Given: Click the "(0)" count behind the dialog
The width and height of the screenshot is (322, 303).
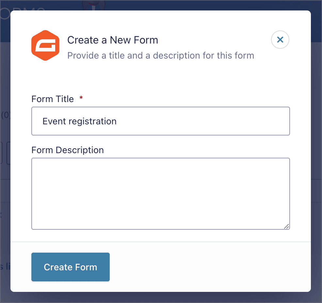Looking at the screenshot, I should (5, 115).
